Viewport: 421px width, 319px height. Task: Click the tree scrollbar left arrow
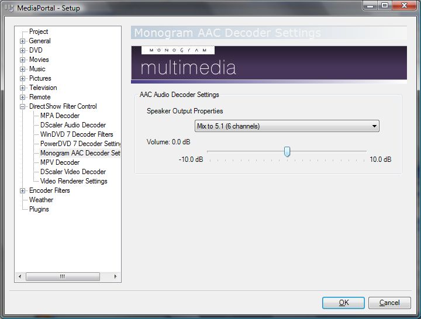[x=20, y=276]
